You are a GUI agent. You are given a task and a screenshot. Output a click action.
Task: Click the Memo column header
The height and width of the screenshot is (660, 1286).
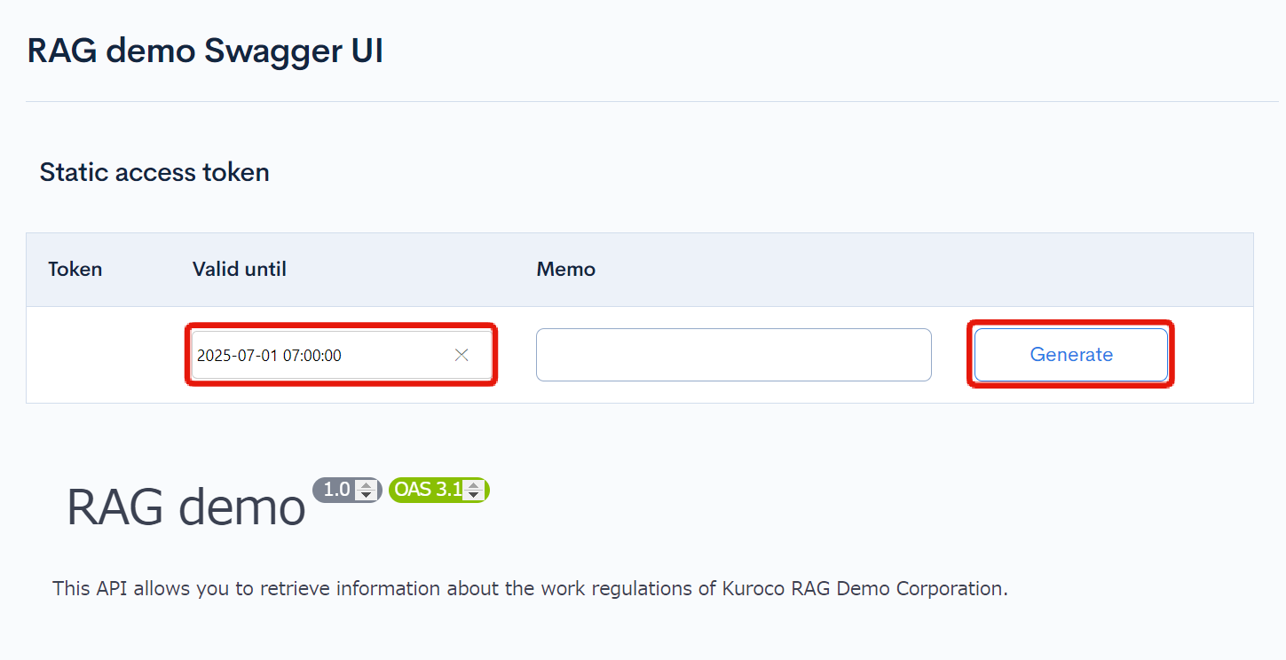click(x=565, y=269)
